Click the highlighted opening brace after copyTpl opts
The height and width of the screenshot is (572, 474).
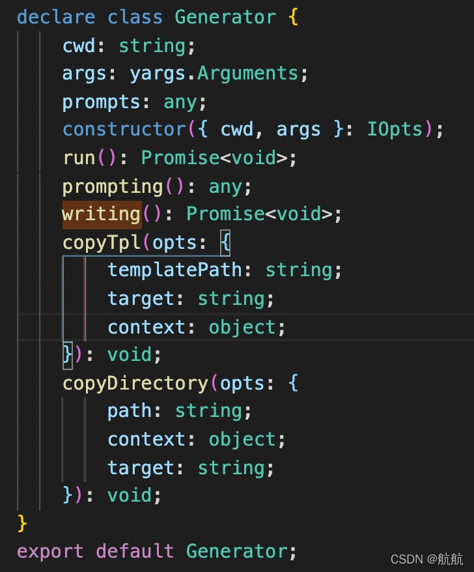click(x=225, y=242)
